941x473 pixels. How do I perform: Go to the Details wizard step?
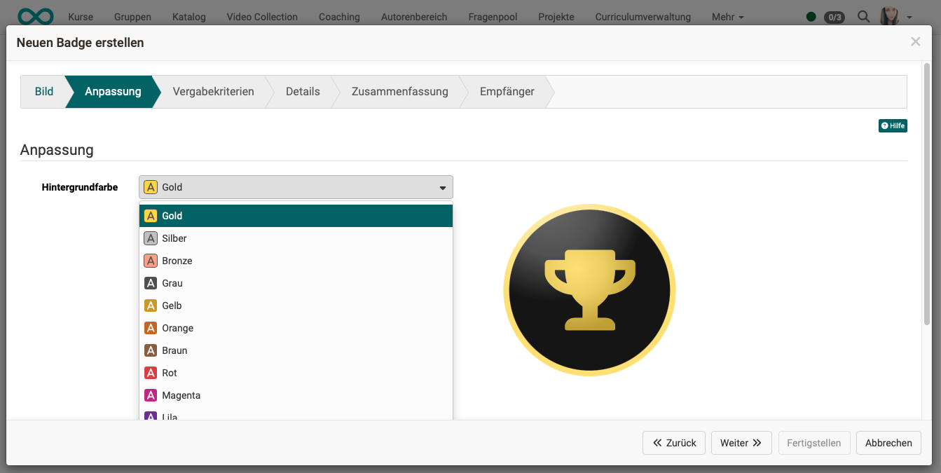click(302, 91)
